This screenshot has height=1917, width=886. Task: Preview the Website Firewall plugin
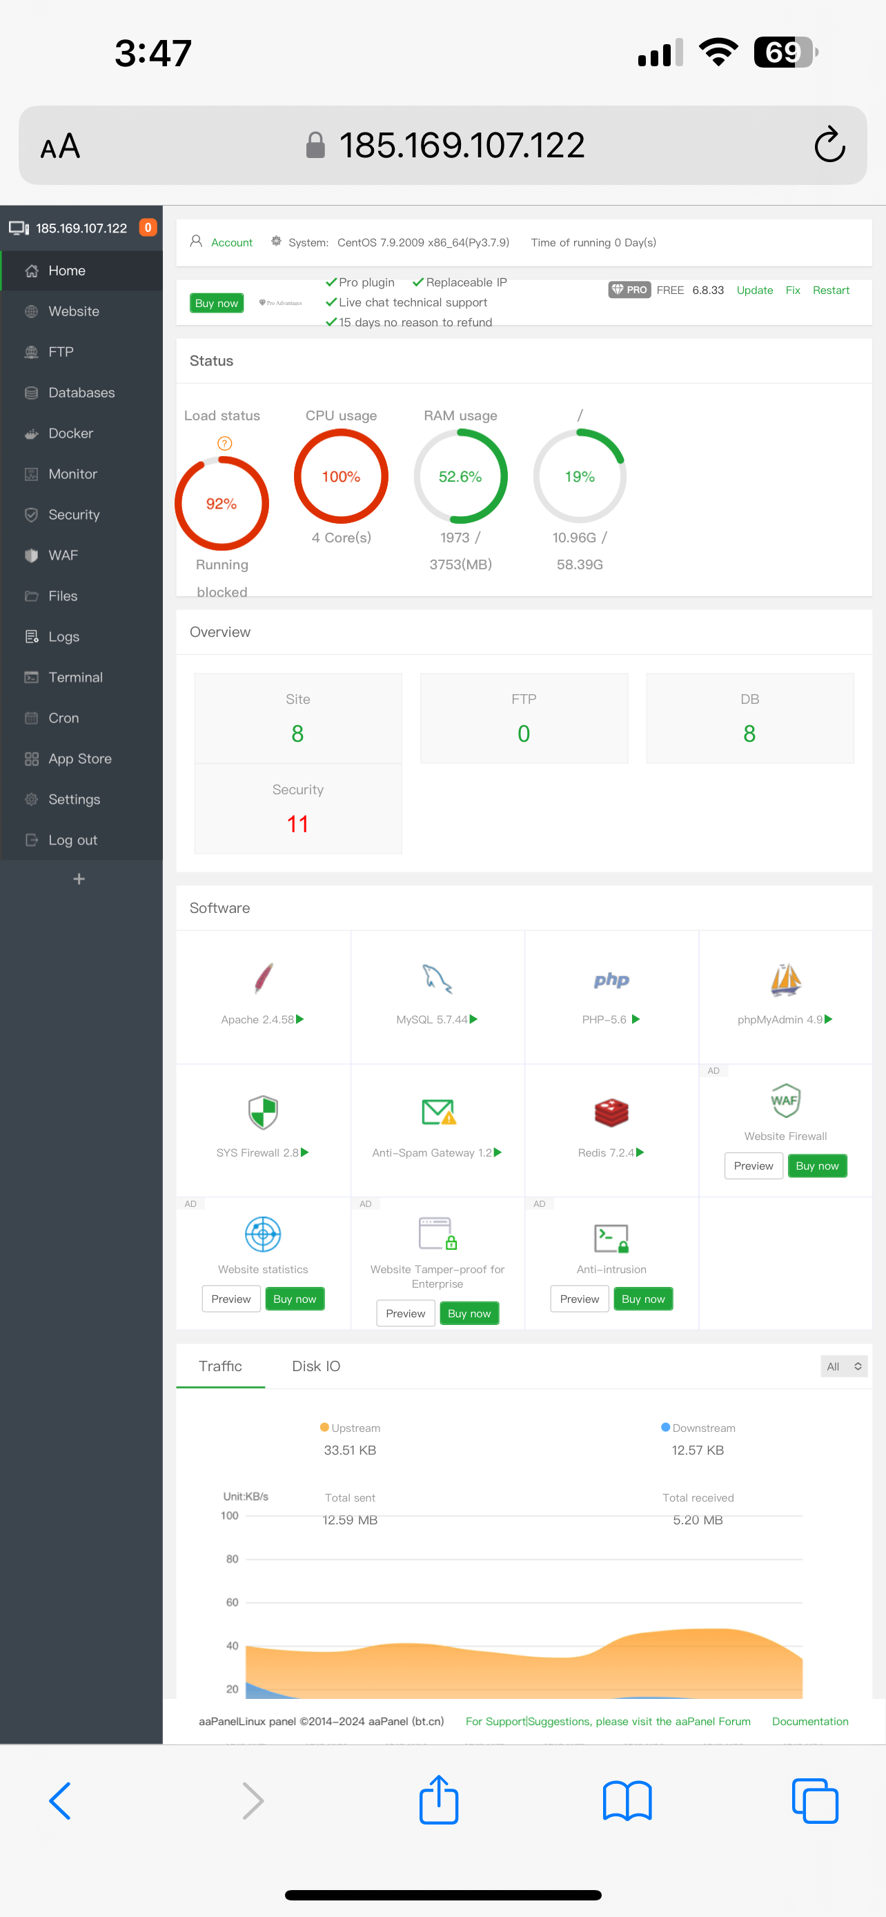pos(754,1166)
